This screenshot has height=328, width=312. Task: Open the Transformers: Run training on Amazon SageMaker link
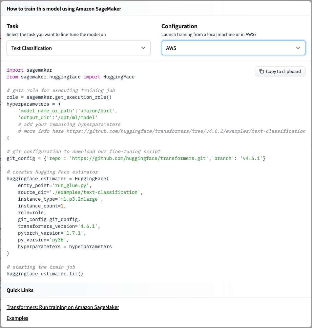[63, 307]
